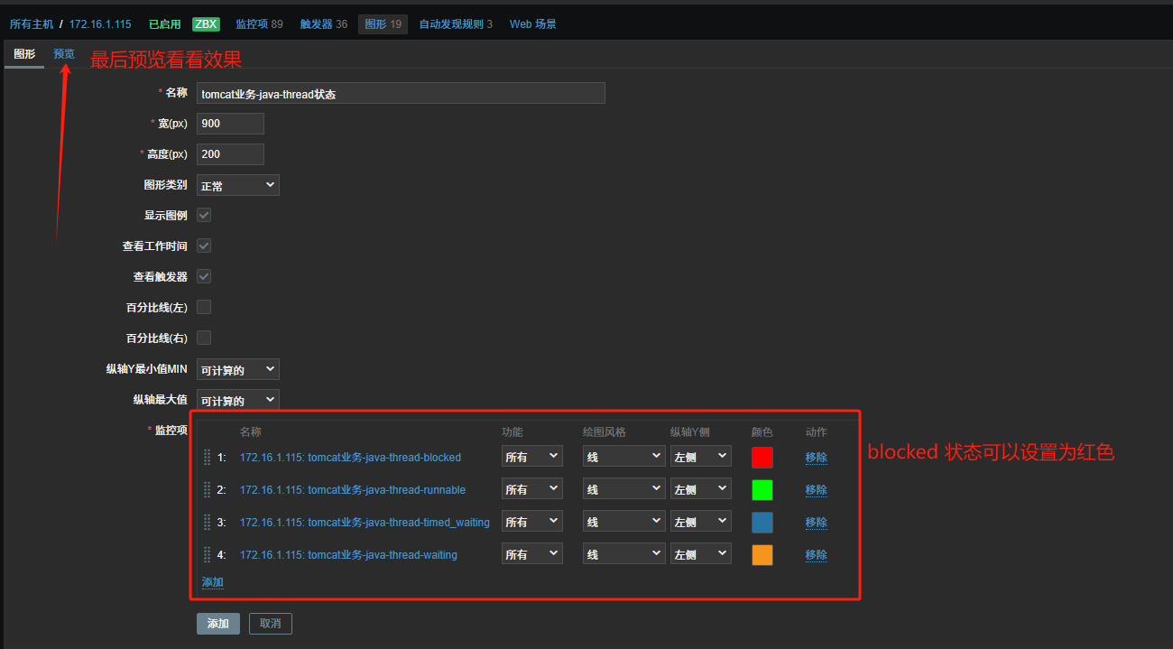Switch to the 预览 tab
The height and width of the screenshot is (649, 1173).
tap(64, 54)
